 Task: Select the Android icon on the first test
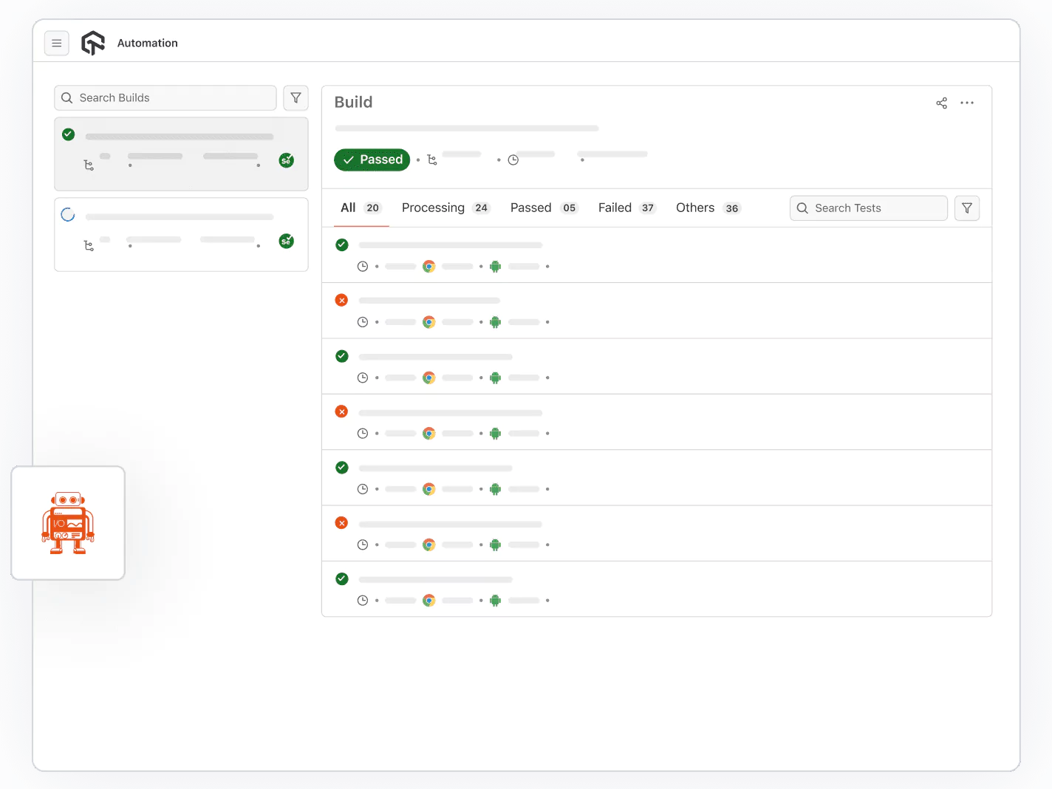pos(495,266)
